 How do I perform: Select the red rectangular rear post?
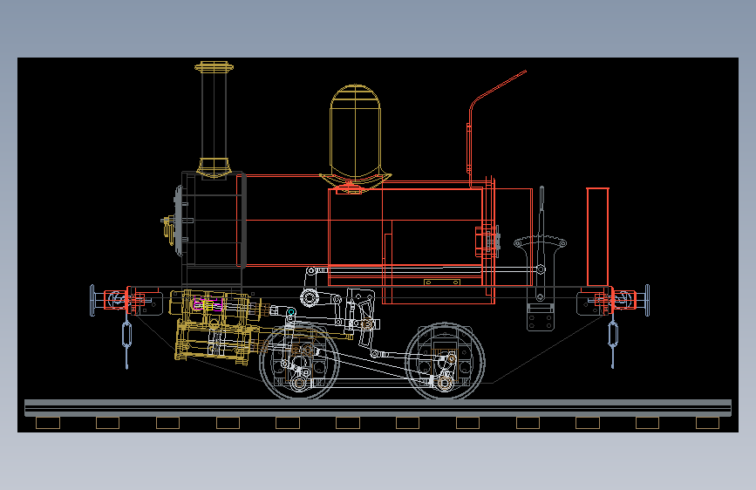click(598, 237)
